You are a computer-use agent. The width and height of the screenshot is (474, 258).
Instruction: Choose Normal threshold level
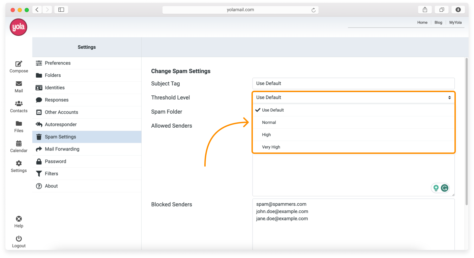click(x=269, y=123)
